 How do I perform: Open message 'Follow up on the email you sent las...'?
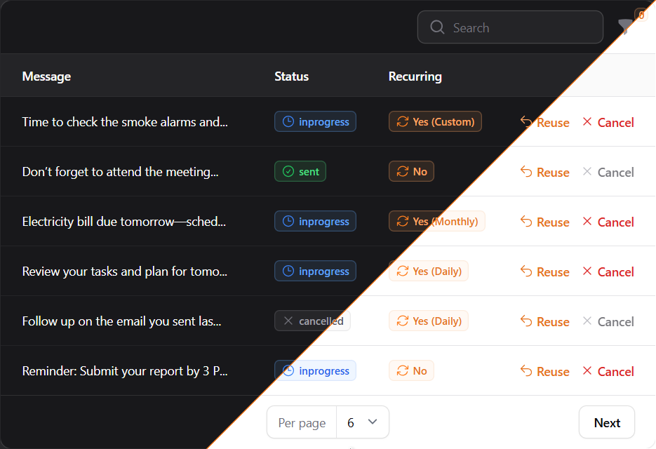point(122,321)
